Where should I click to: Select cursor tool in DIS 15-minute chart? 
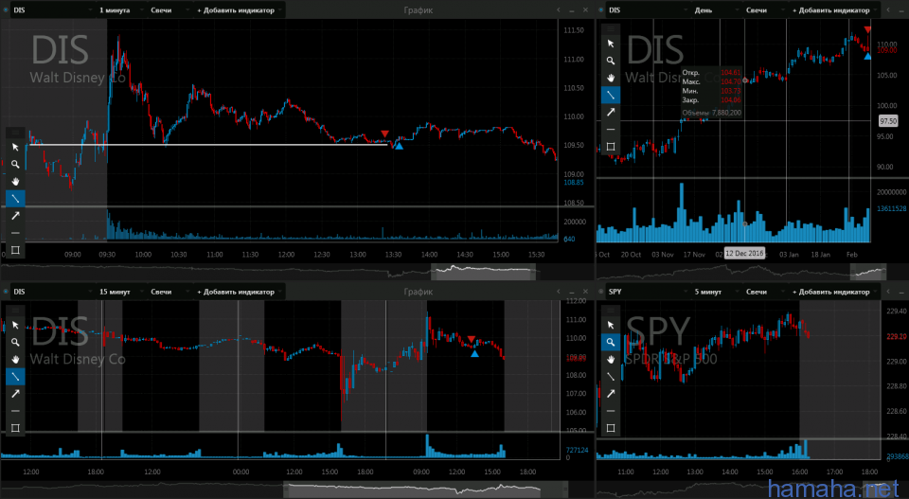coord(16,325)
